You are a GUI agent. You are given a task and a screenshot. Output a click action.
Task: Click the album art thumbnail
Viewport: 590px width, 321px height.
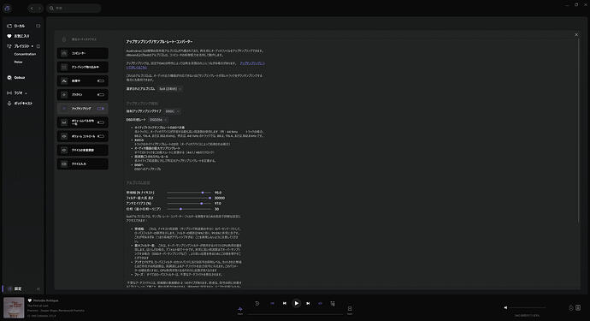(14, 308)
